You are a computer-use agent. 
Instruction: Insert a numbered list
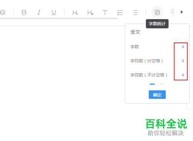point(120,12)
